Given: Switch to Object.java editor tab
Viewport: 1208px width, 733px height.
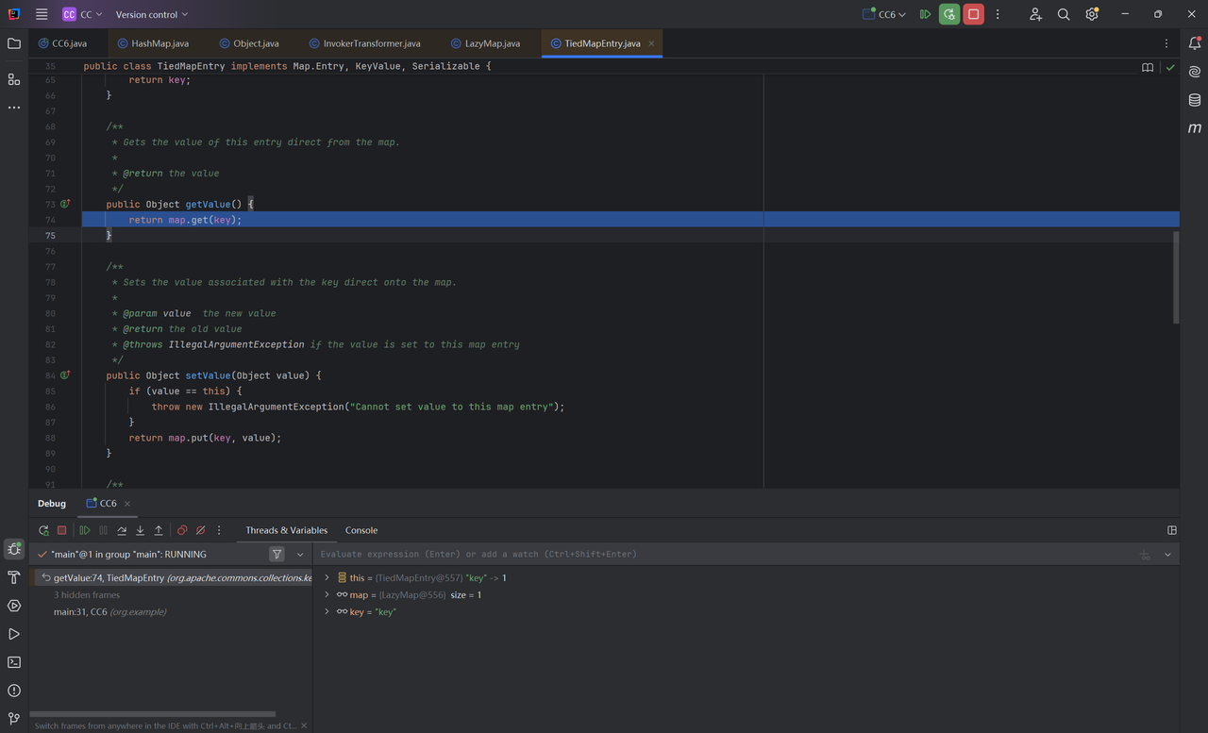Looking at the screenshot, I should click(x=249, y=43).
